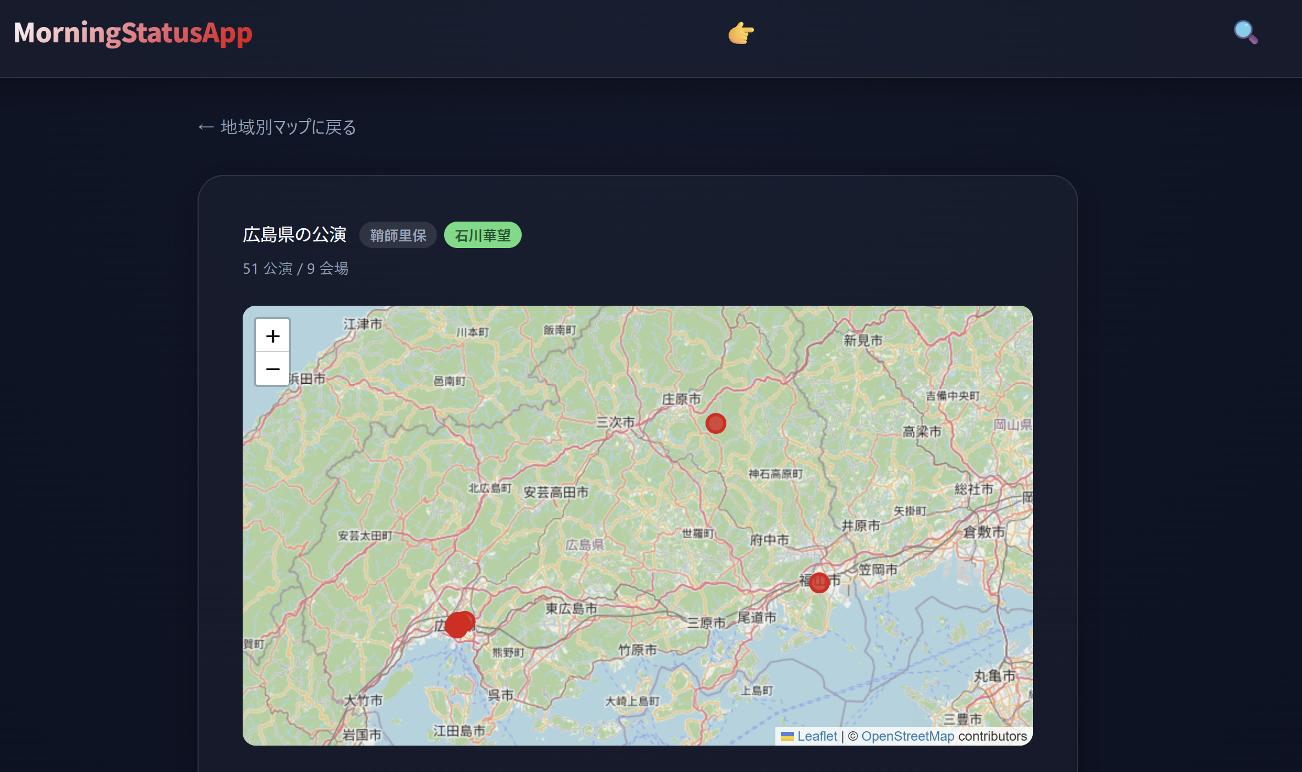Select the red venue marker near 庄原市
The height and width of the screenshot is (772, 1302).
pos(715,423)
